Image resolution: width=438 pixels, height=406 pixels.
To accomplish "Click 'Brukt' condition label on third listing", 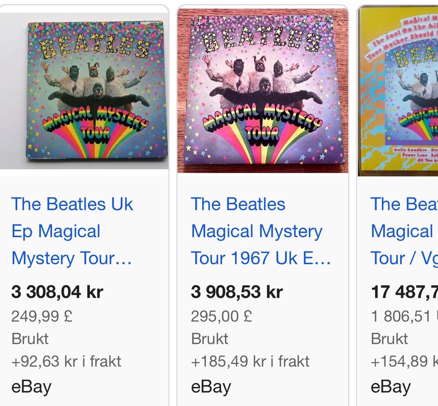I will [389, 339].
